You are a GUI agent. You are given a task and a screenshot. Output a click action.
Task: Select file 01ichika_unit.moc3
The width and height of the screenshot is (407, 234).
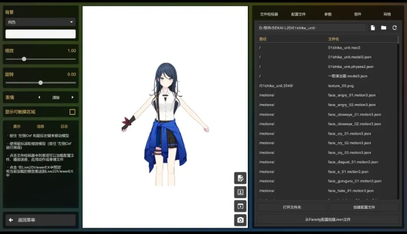click(x=344, y=48)
